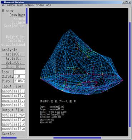Run the Arclm101 analysis
The image size is (132, 140).
[x=13, y=58]
